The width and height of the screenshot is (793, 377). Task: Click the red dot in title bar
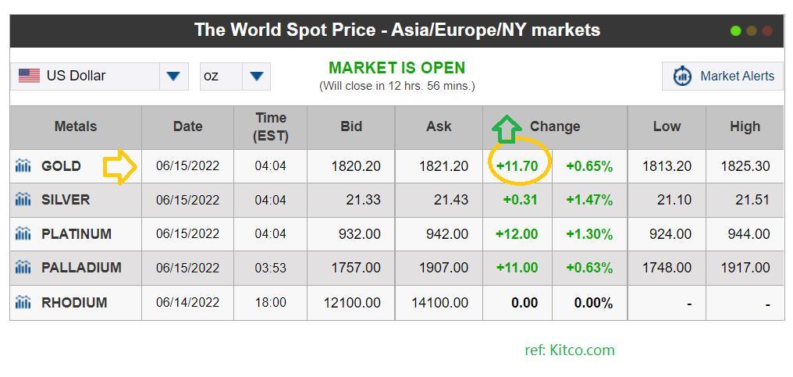(x=767, y=31)
